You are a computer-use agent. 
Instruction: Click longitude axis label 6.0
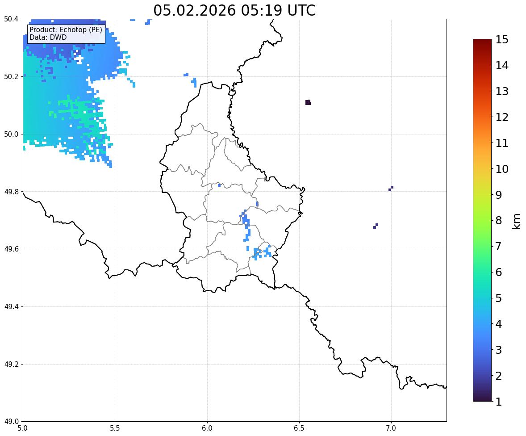click(x=207, y=428)
